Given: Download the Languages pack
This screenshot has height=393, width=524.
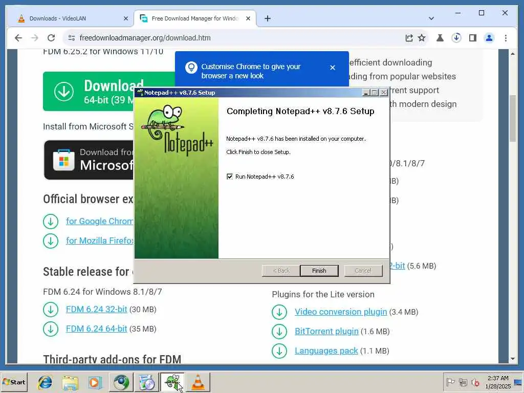Looking at the screenshot, I should (x=326, y=351).
